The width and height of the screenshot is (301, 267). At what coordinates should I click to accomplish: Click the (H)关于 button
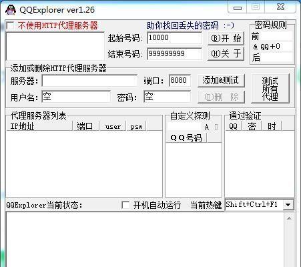pos(226,53)
